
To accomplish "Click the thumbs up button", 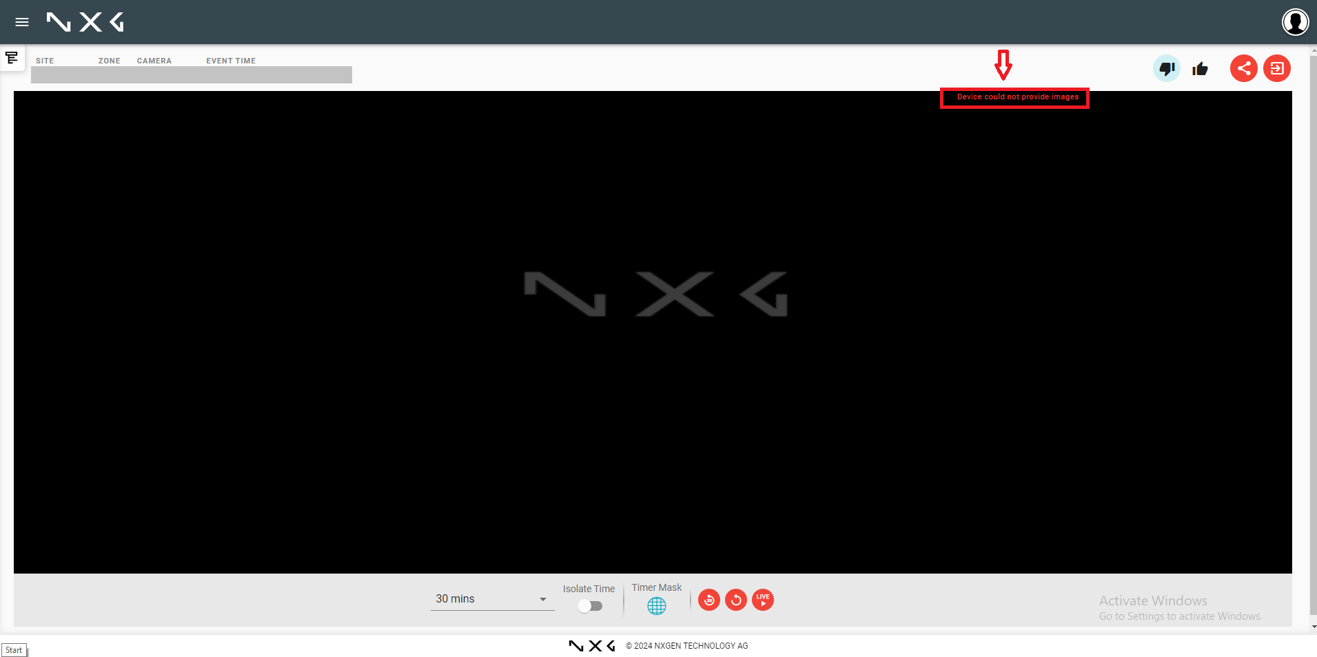I will (1200, 68).
